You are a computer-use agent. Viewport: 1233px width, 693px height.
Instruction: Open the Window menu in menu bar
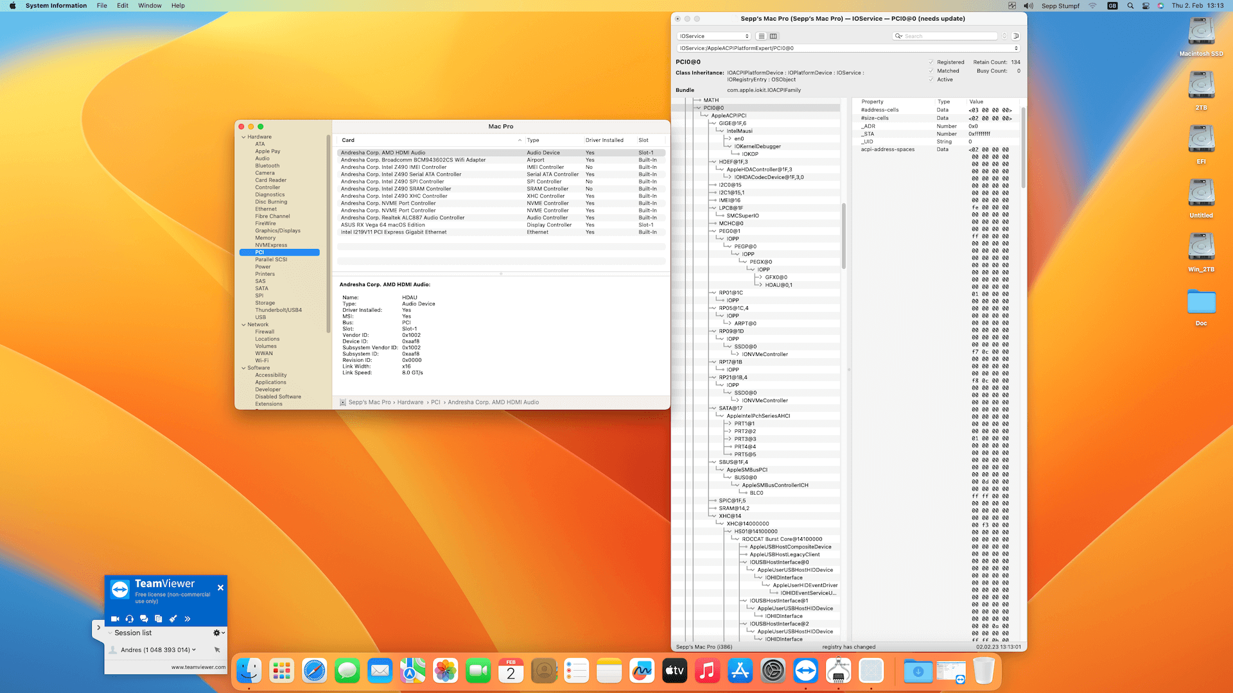pyautogui.click(x=150, y=6)
